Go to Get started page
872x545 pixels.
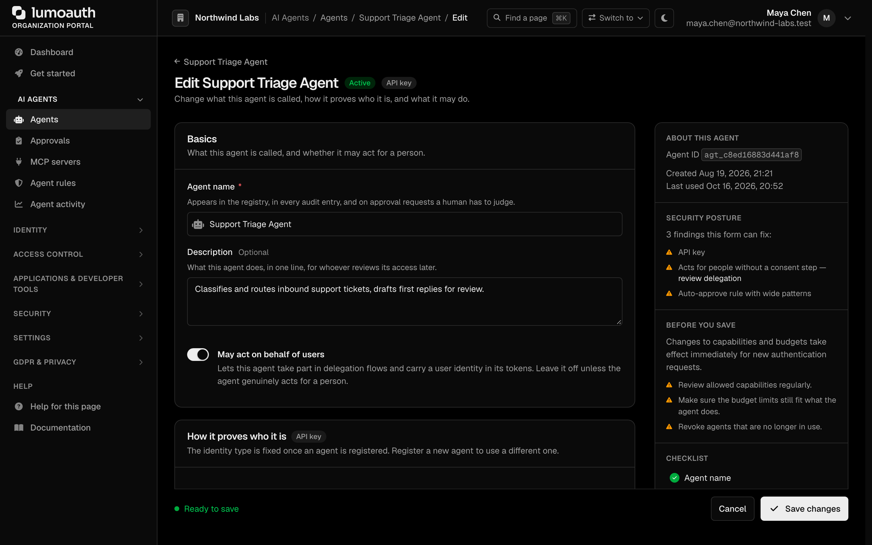point(78,73)
